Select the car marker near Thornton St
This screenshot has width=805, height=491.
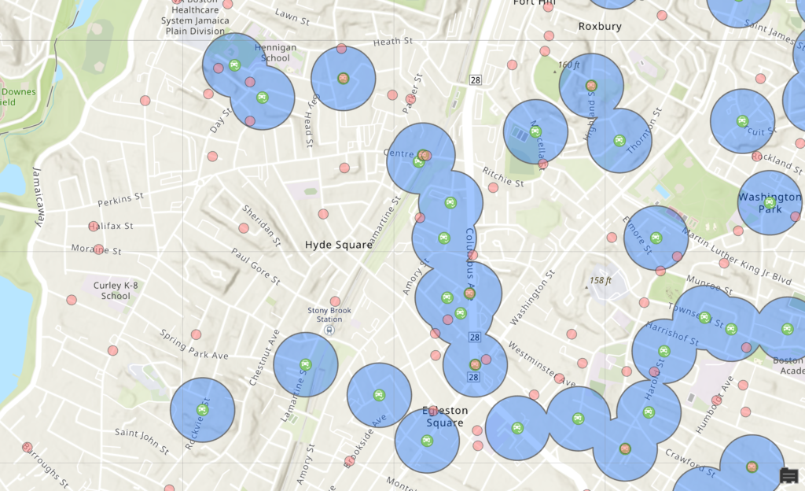point(619,140)
